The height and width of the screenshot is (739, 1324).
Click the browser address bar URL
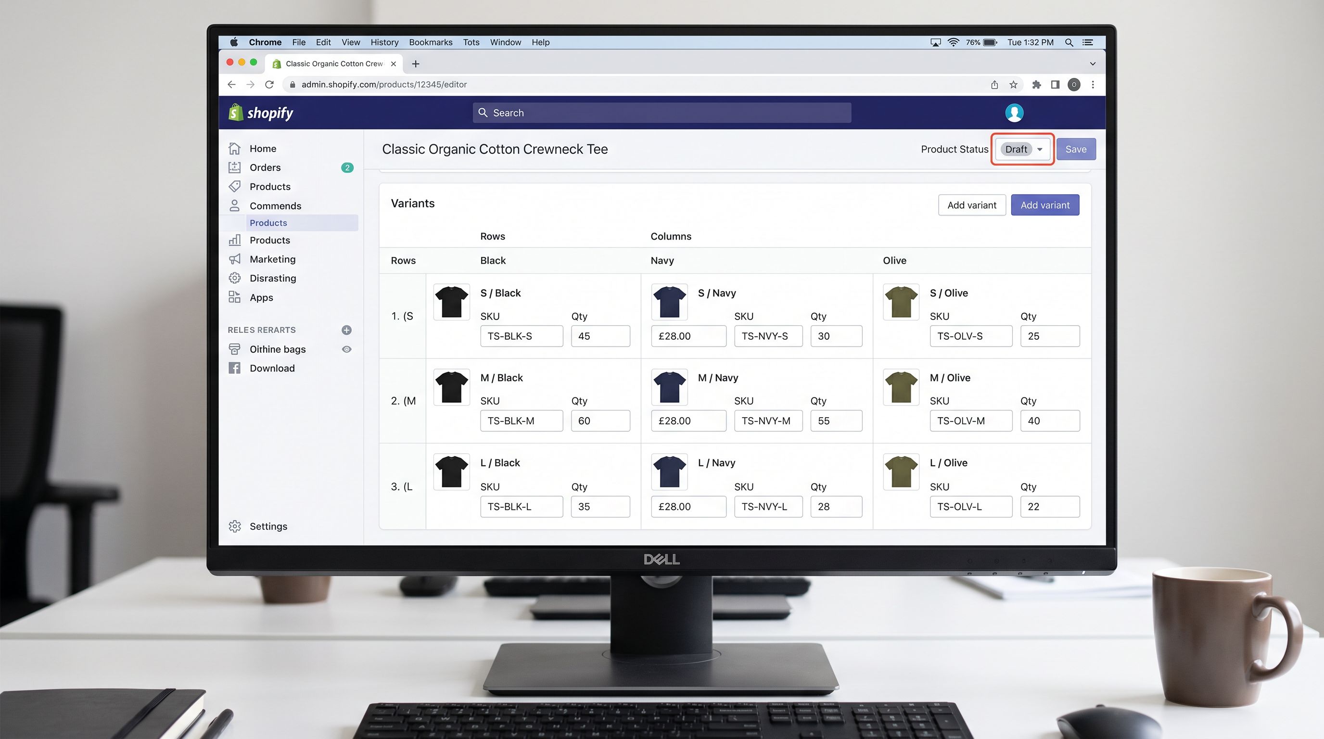coord(383,84)
